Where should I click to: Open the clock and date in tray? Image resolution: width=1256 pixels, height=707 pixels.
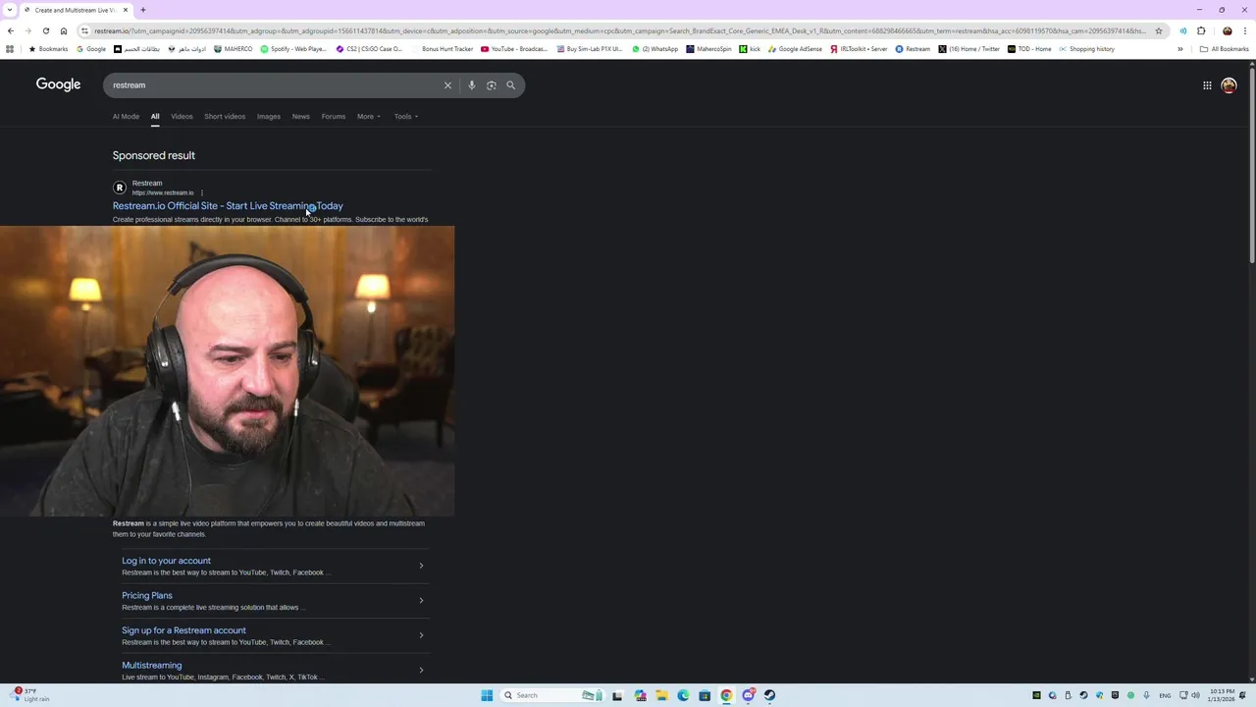(1222, 695)
